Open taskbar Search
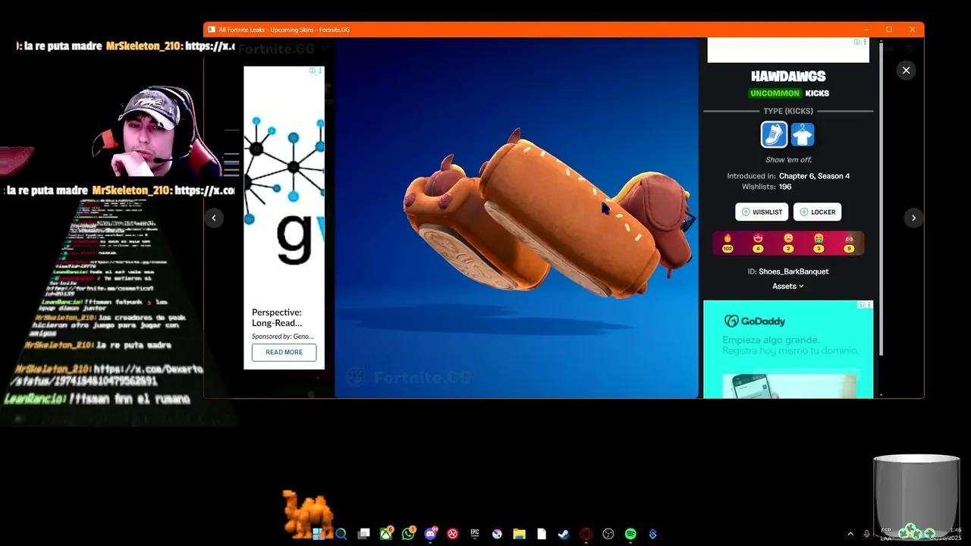Viewport: 971px width, 546px height. coord(341,534)
